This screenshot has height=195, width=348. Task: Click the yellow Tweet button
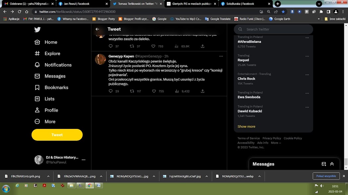[57, 135]
